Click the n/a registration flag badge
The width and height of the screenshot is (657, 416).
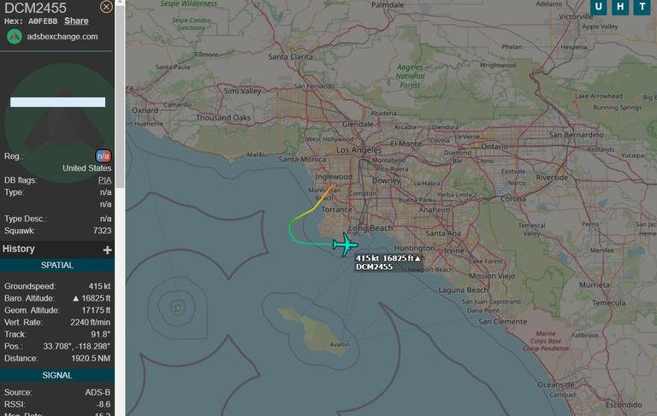coord(103,156)
